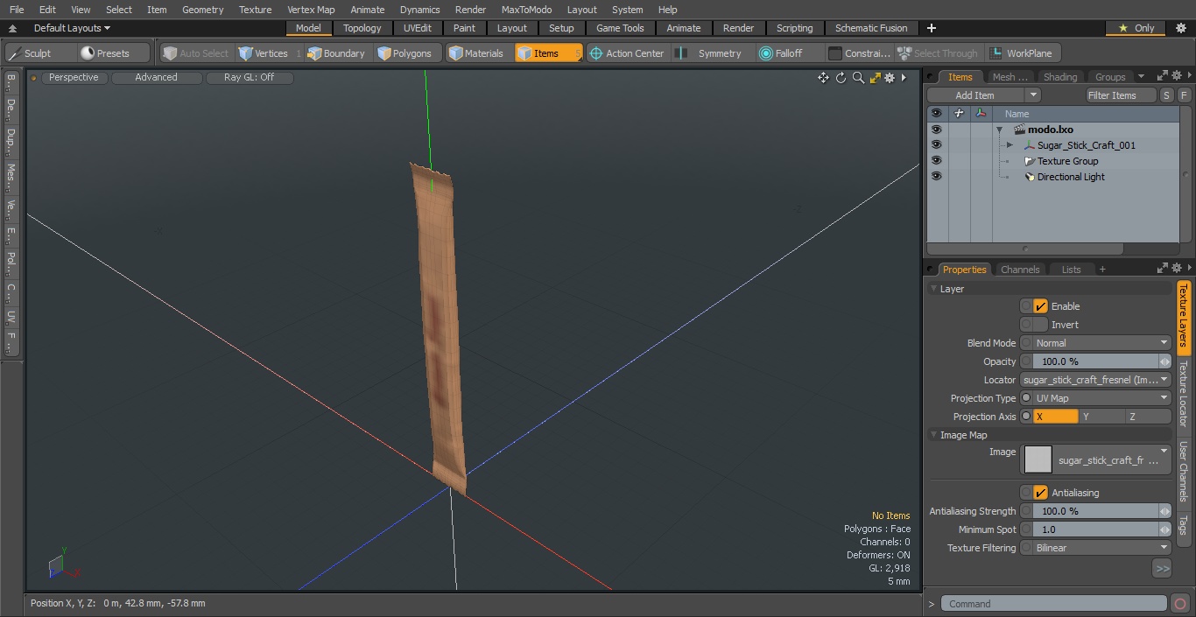The image size is (1196, 617).
Task: Open Constraints options
Action: (860, 53)
